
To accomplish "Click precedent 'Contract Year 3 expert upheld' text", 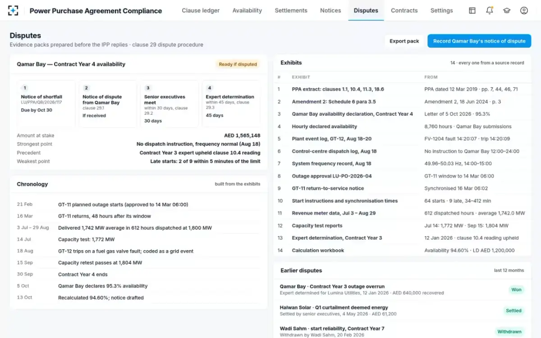I will [x=200, y=153].
